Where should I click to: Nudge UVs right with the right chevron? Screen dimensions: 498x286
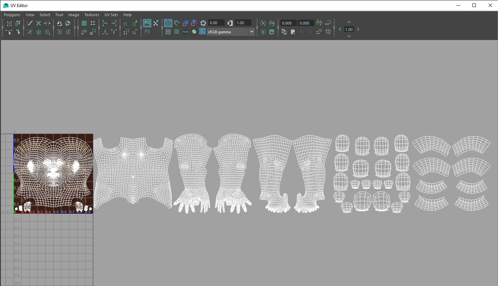pos(358,29)
